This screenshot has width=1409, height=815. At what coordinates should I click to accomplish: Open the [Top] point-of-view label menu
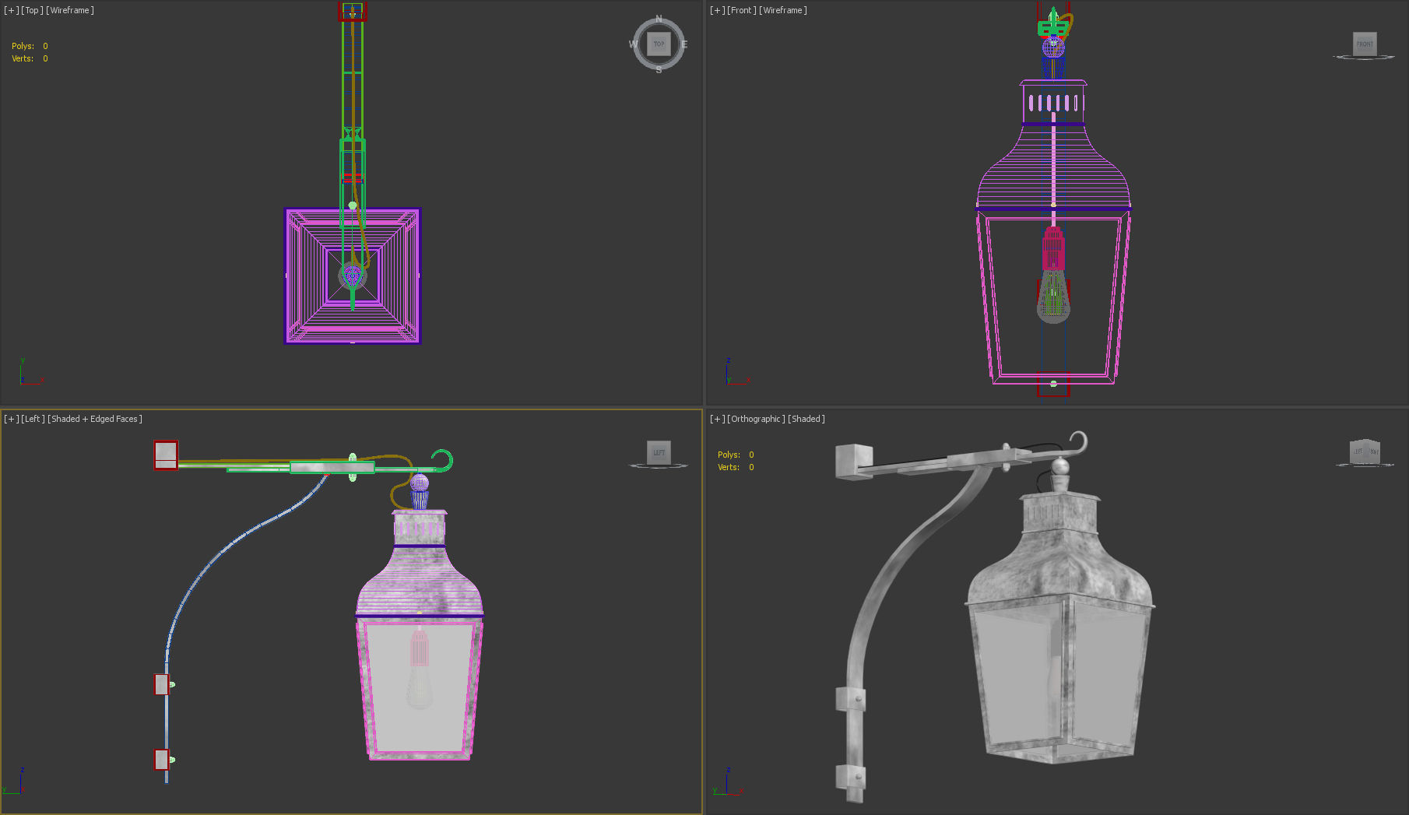click(x=32, y=10)
